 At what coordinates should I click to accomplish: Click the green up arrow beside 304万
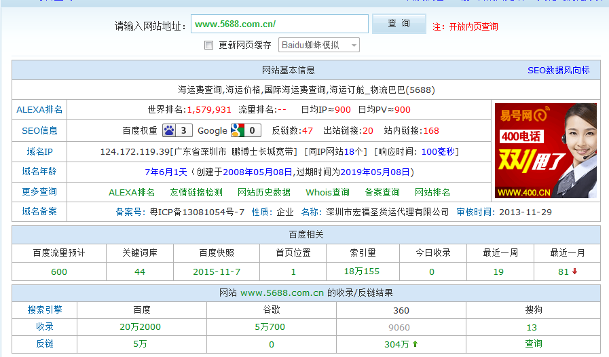point(415,344)
